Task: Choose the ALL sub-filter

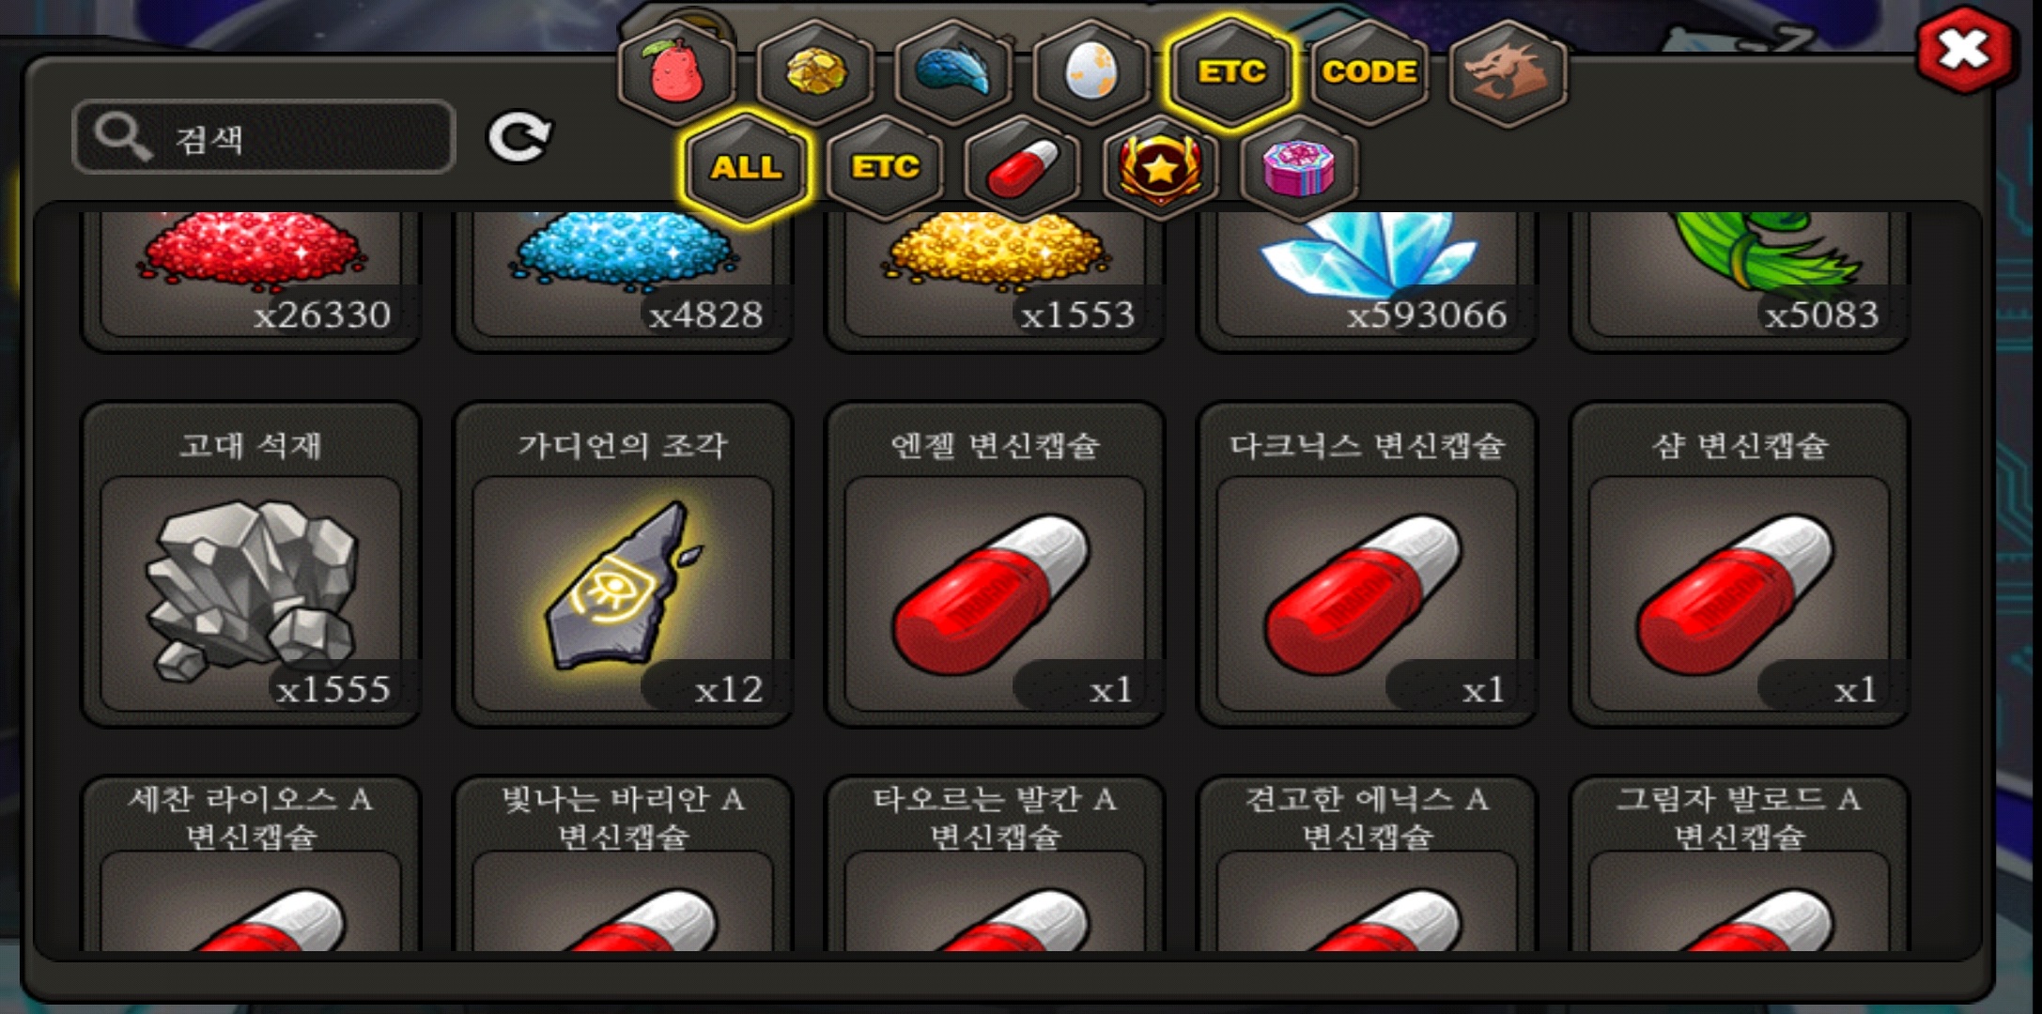Action: pyautogui.click(x=745, y=168)
